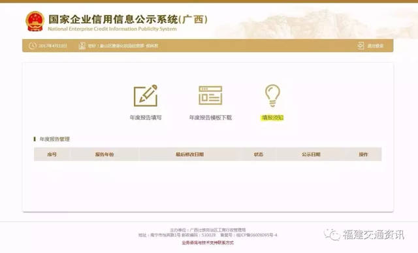Image resolution: width=418 pixels, height=253 pixels.
Task: Click the 主办单位 footer line
Action: (208, 230)
